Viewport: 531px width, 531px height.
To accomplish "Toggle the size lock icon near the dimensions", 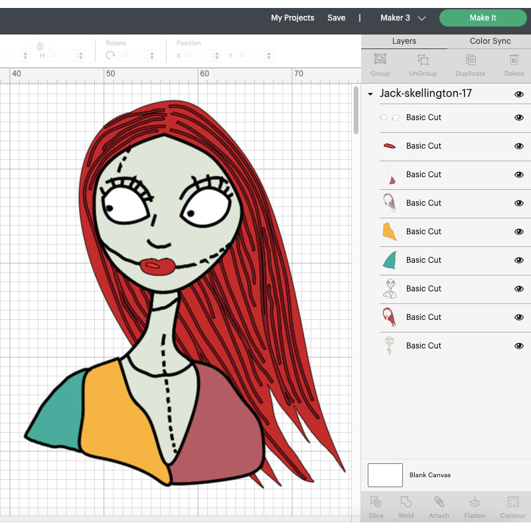I will tap(40, 46).
